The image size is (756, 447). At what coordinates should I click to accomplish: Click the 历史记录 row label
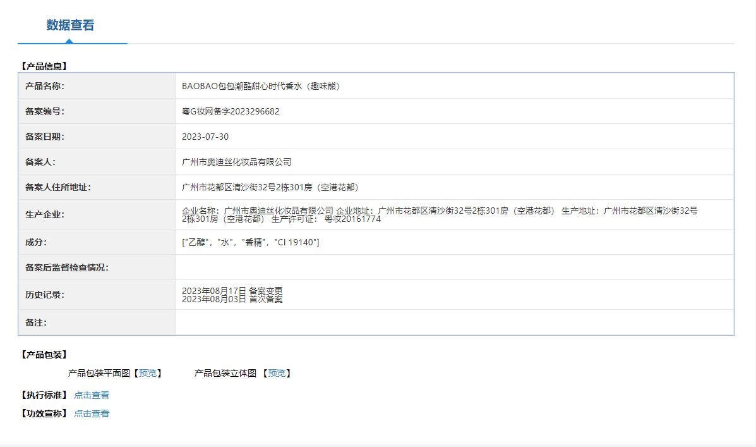click(x=45, y=295)
